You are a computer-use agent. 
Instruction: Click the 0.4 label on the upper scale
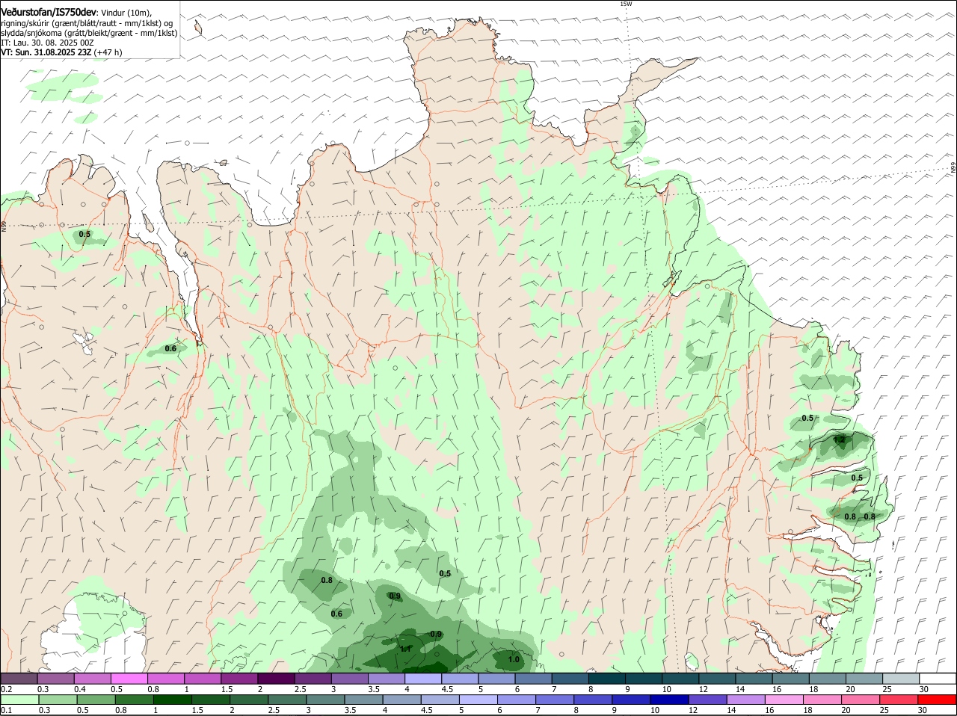(79, 689)
